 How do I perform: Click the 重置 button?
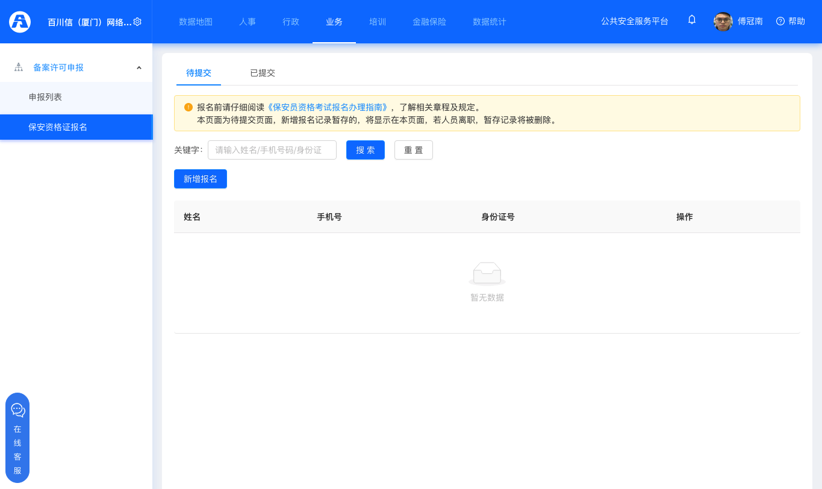click(414, 150)
